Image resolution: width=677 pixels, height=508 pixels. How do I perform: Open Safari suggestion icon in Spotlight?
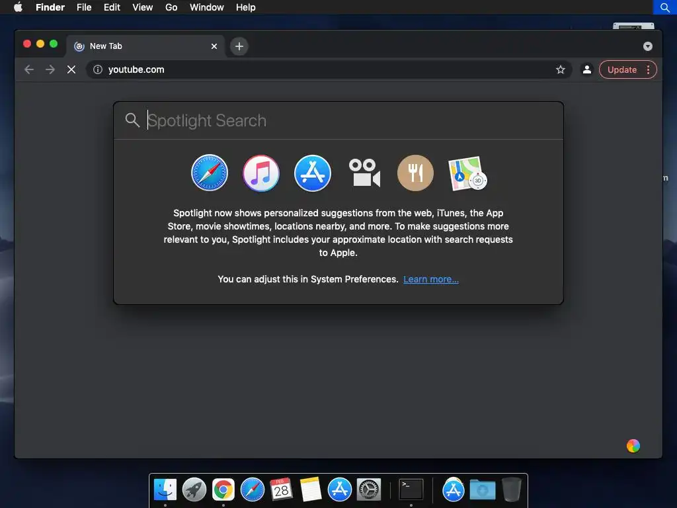click(210, 173)
